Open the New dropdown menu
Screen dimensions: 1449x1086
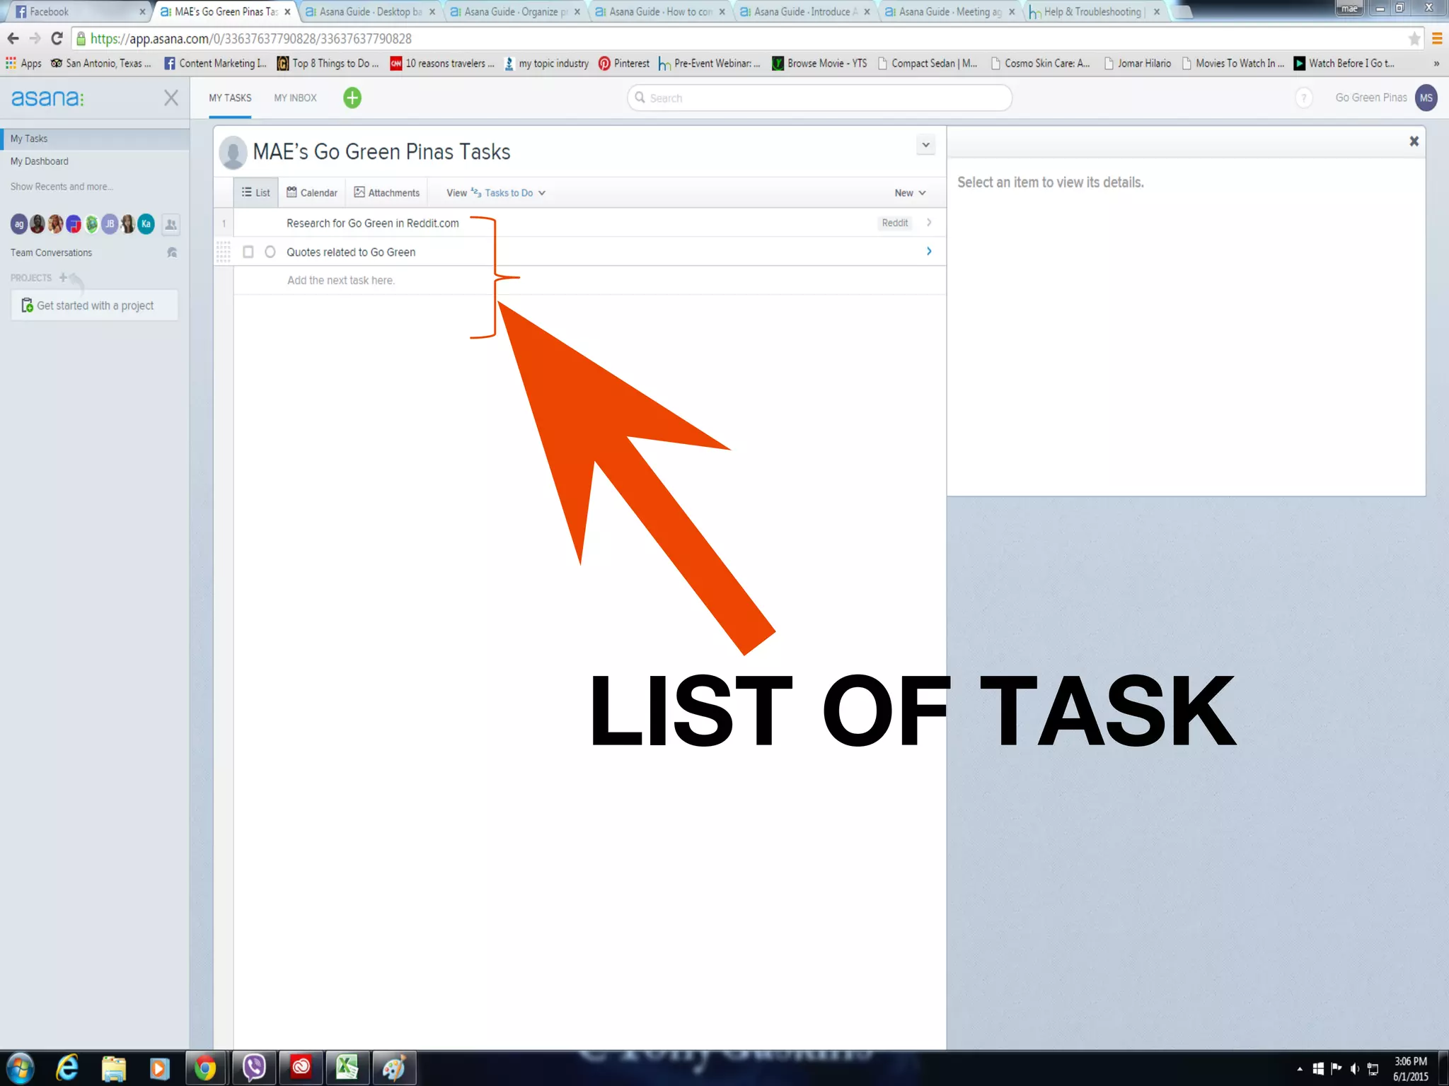click(910, 193)
